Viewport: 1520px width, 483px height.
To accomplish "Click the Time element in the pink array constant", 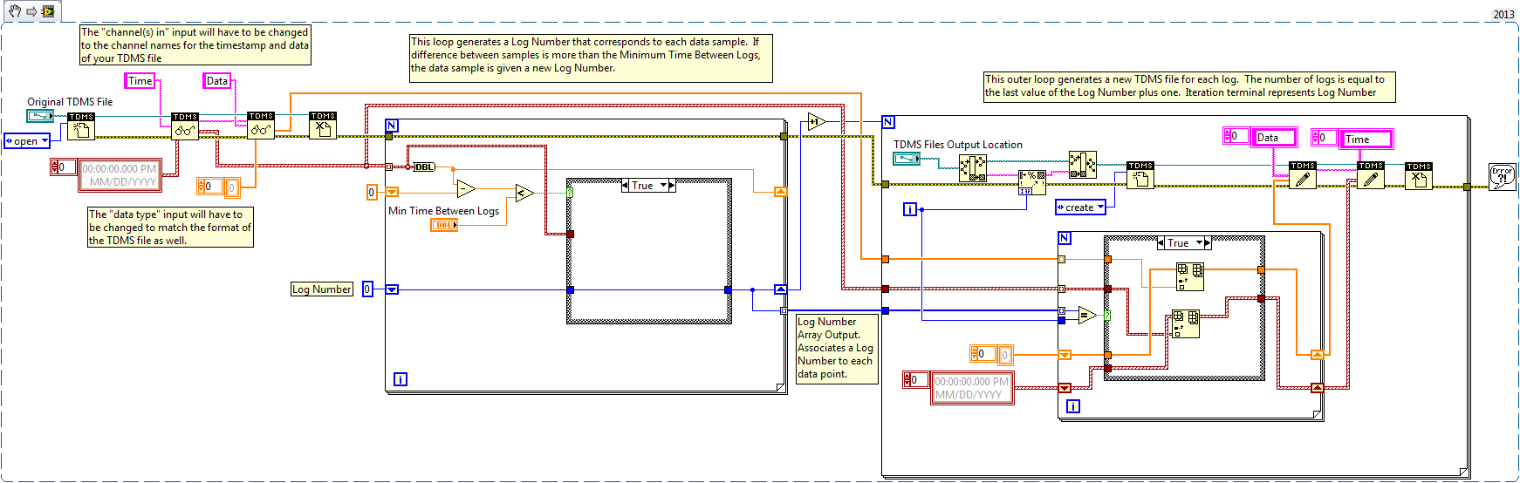I will 1366,139.
